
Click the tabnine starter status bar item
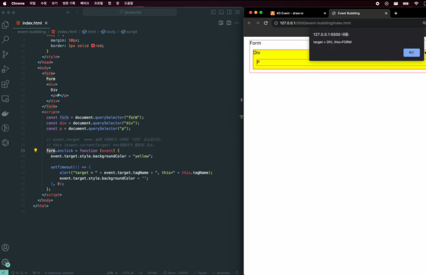click(59, 273)
